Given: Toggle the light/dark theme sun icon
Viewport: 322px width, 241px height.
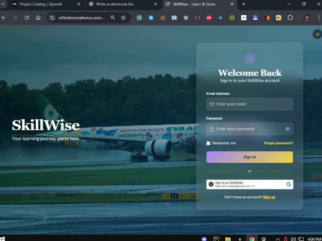Looking at the screenshot, I should point(317,34).
